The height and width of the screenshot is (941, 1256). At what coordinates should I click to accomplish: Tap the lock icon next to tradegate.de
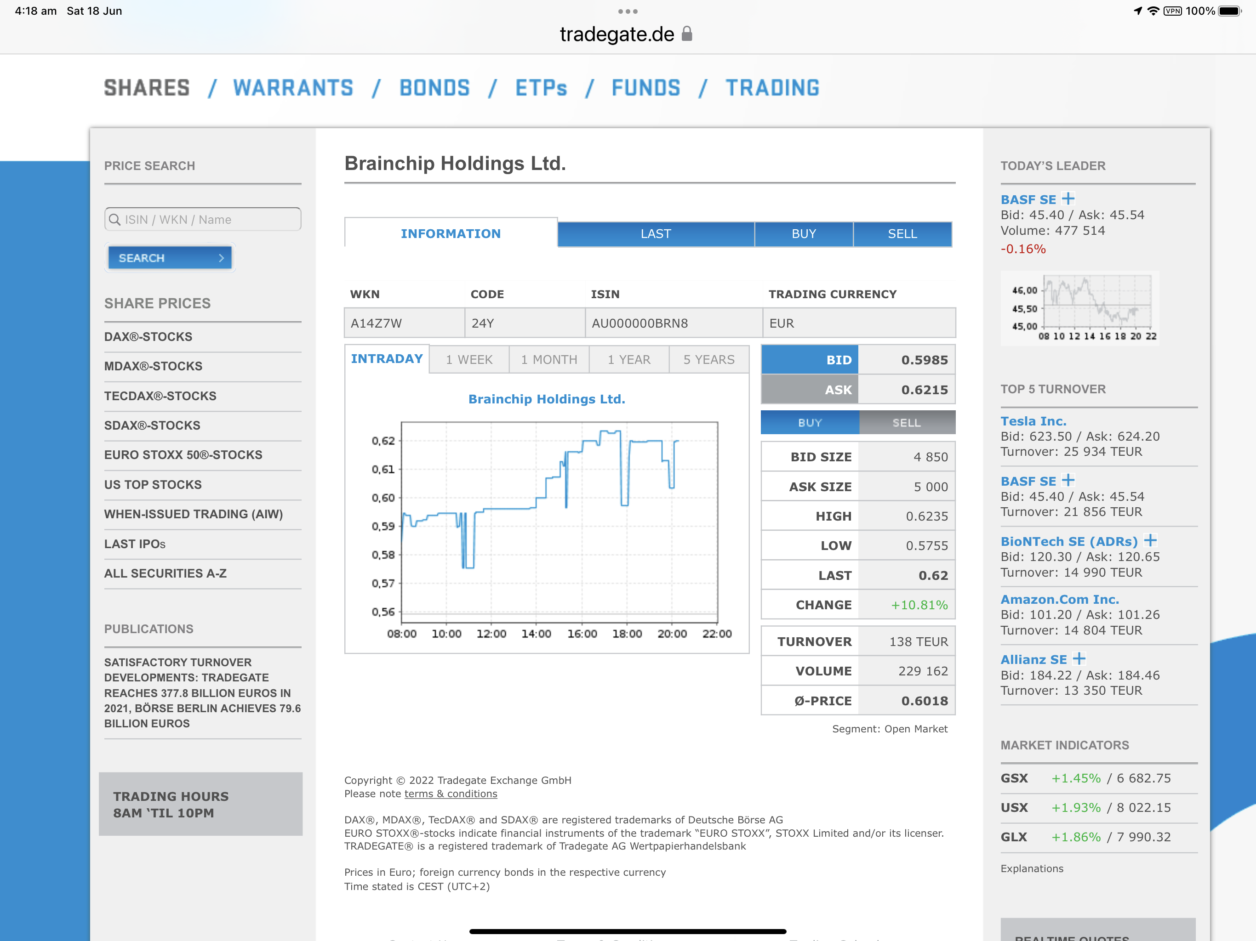pyautogui.click(x=687, y=34)
